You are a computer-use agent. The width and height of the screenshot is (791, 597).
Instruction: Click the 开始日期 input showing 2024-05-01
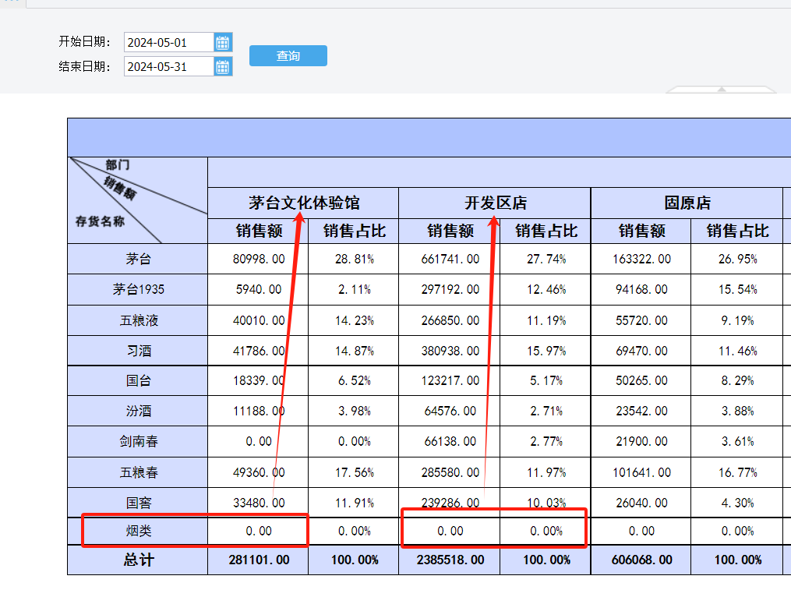pos(169,42)
